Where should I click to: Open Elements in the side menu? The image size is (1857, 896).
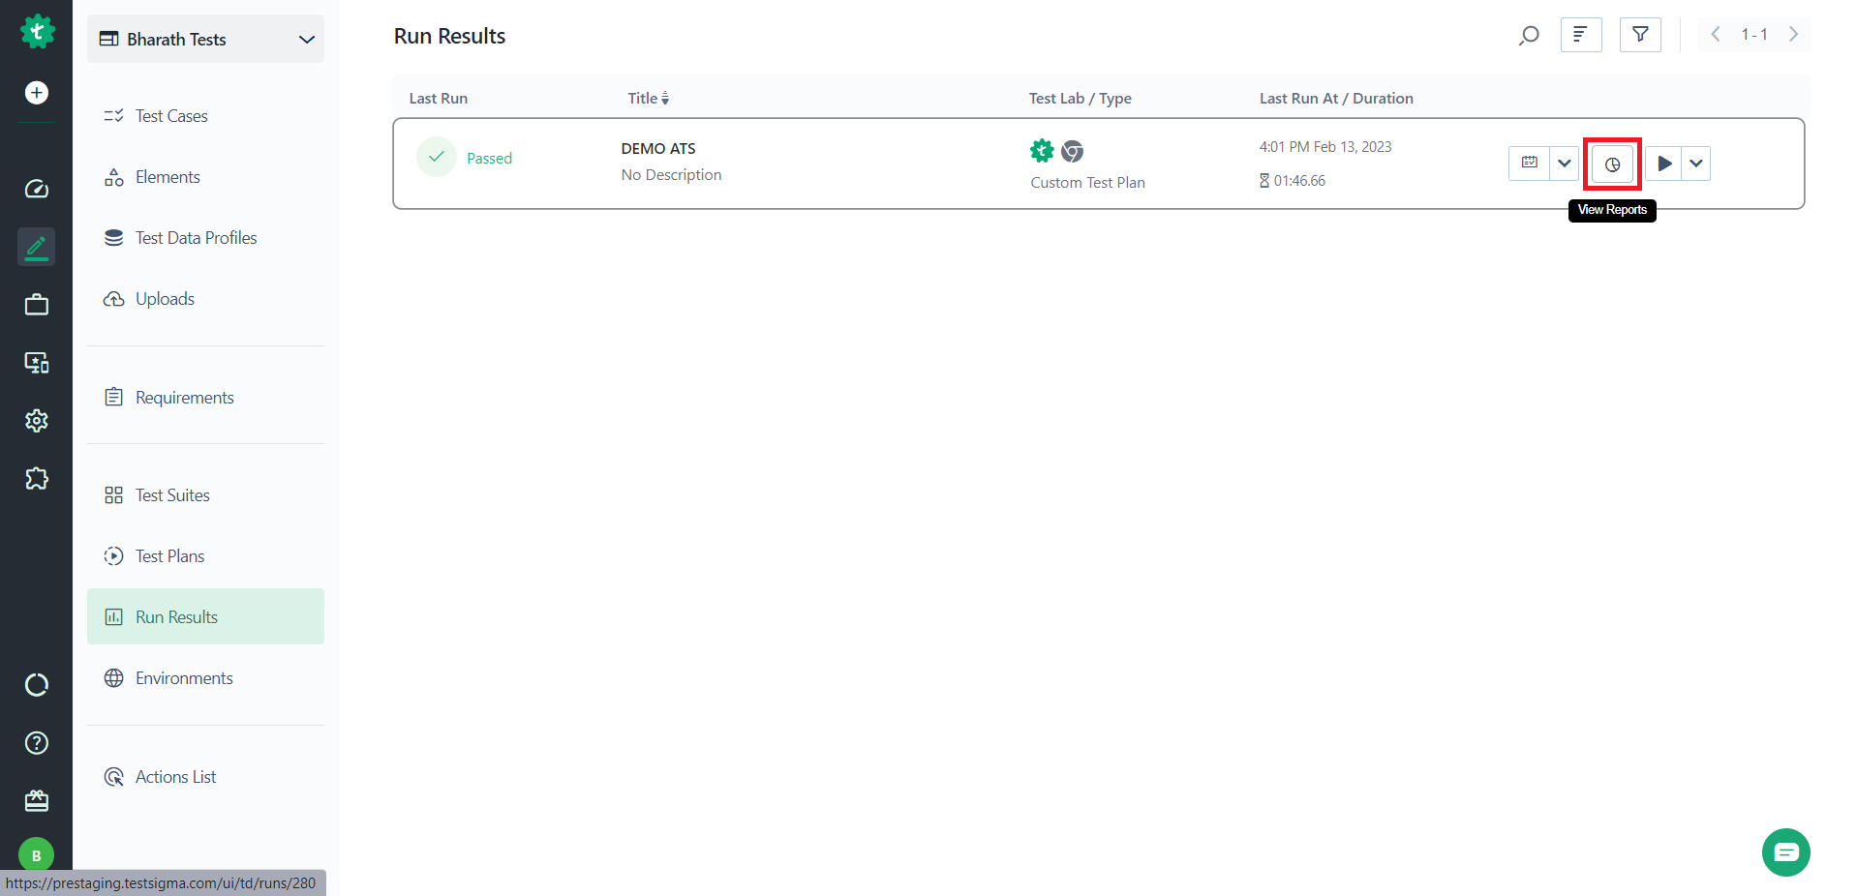point(205,177)
